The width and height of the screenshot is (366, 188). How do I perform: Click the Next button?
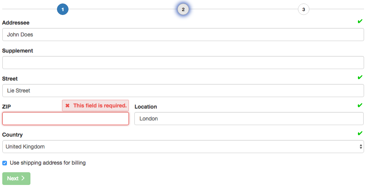[16, 178]
